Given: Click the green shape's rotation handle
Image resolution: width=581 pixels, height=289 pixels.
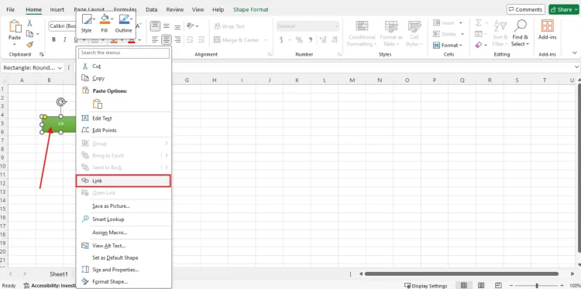Looking at the screenshot, I should coord(61,102).
